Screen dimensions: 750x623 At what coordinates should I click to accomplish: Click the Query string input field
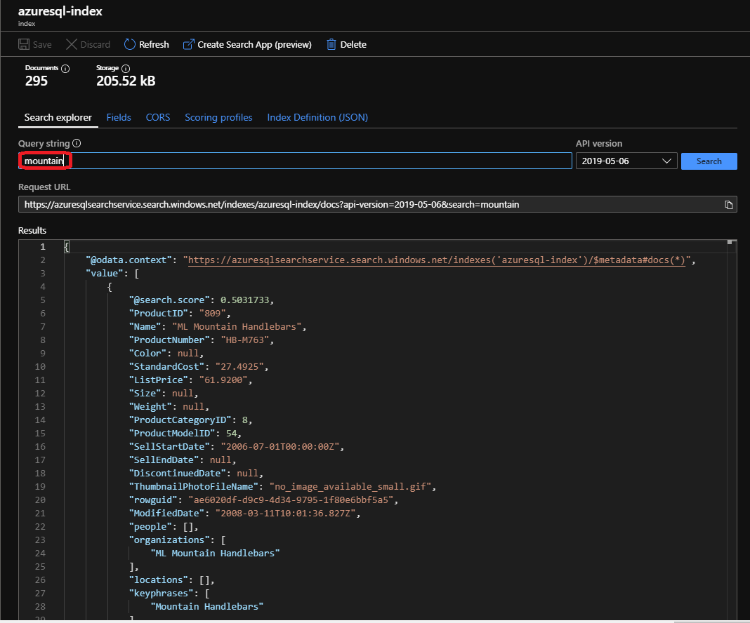(295, 161)
